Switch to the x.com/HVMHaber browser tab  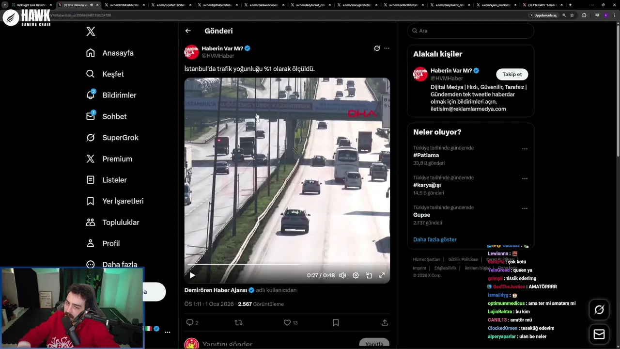point(124,5)
